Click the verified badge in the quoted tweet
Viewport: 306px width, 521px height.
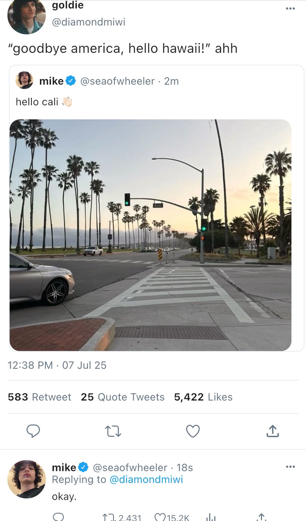(71, 81)
